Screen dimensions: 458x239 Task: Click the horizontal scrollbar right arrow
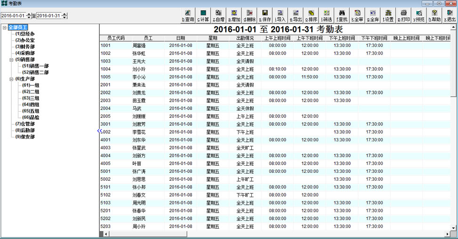tap(448, 234)
